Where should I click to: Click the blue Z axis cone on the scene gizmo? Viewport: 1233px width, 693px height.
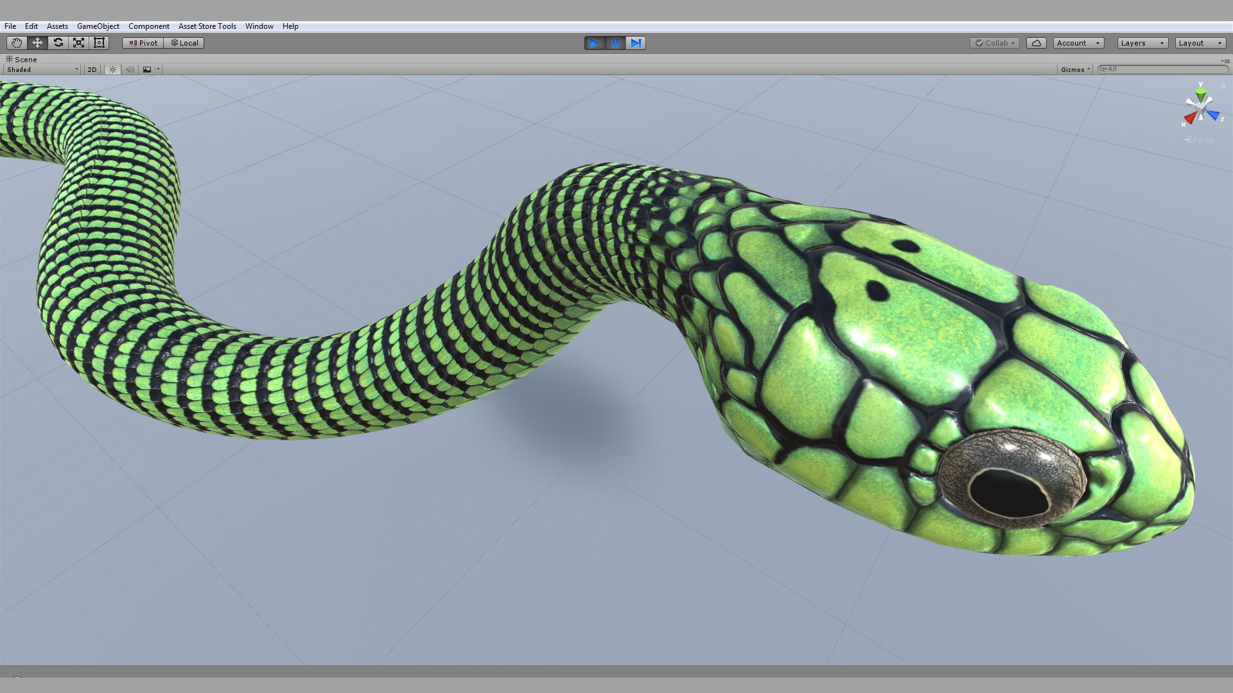tap(1213, 115)
